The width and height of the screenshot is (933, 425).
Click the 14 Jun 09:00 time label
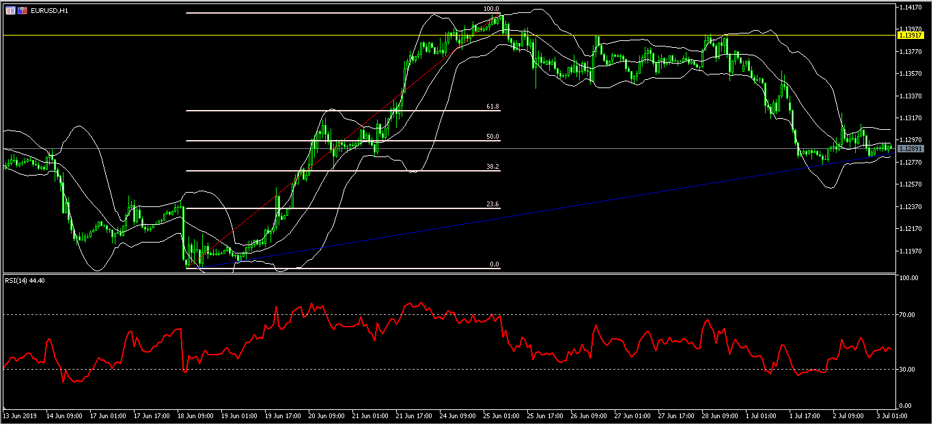tap(64, 415)
